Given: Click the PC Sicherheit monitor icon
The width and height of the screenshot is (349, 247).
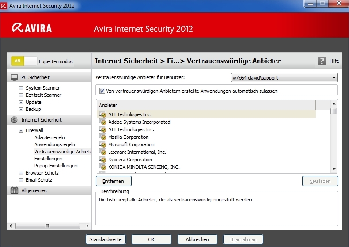Looking at the screenshot, I should point(14,77).
